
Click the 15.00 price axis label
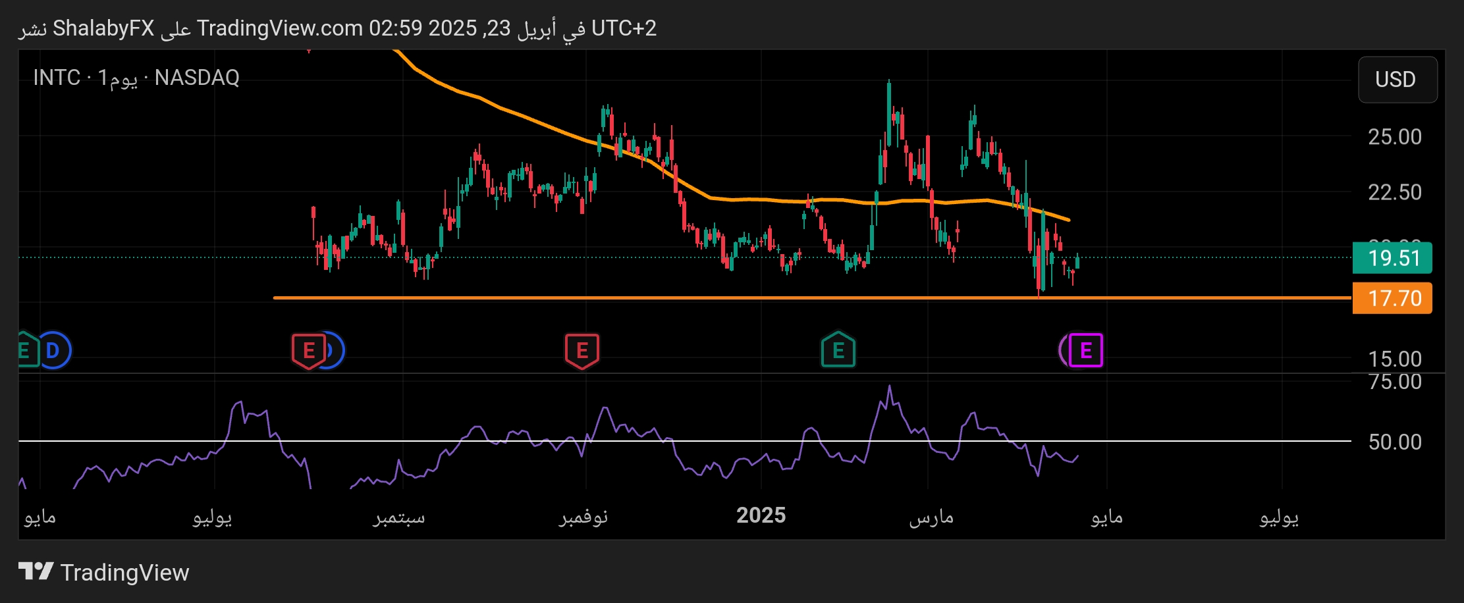(1395, 359)
